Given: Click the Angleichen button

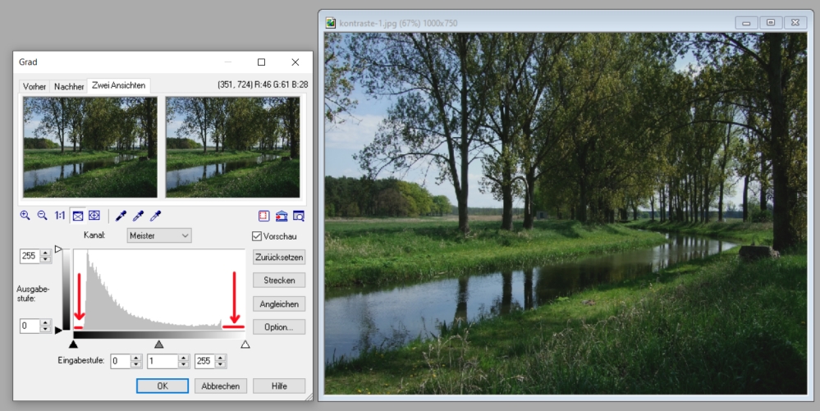Looking at the screenshot, I should [x=279, y=304].
